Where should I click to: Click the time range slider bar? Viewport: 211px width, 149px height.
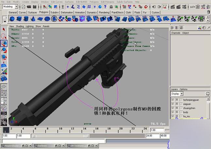pos(60,136)
